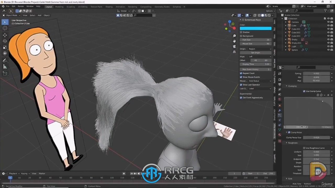Click new collection icon in outliner
The width and height of the screenshot is (335, 188).
click(332, 11)
